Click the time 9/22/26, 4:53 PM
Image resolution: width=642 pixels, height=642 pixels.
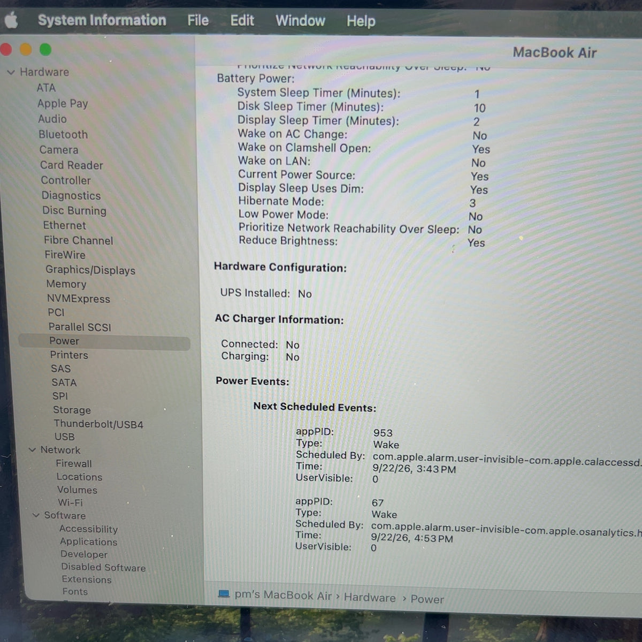412,538
